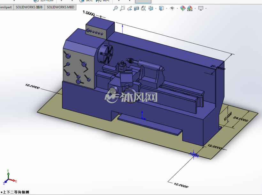Select the 24.0000 dimension
262x195 pixels.
[241, 119]
